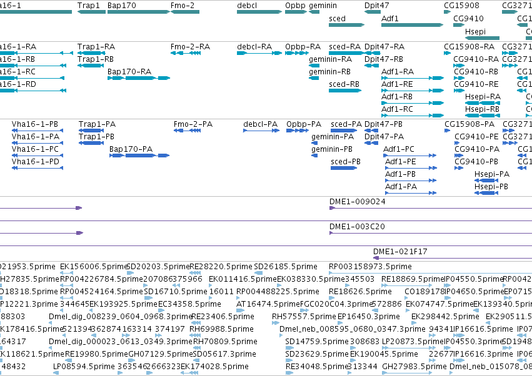Select protein Bap170-PA
The height and width of the screenshot is (376, 532).
pos(139,156)
